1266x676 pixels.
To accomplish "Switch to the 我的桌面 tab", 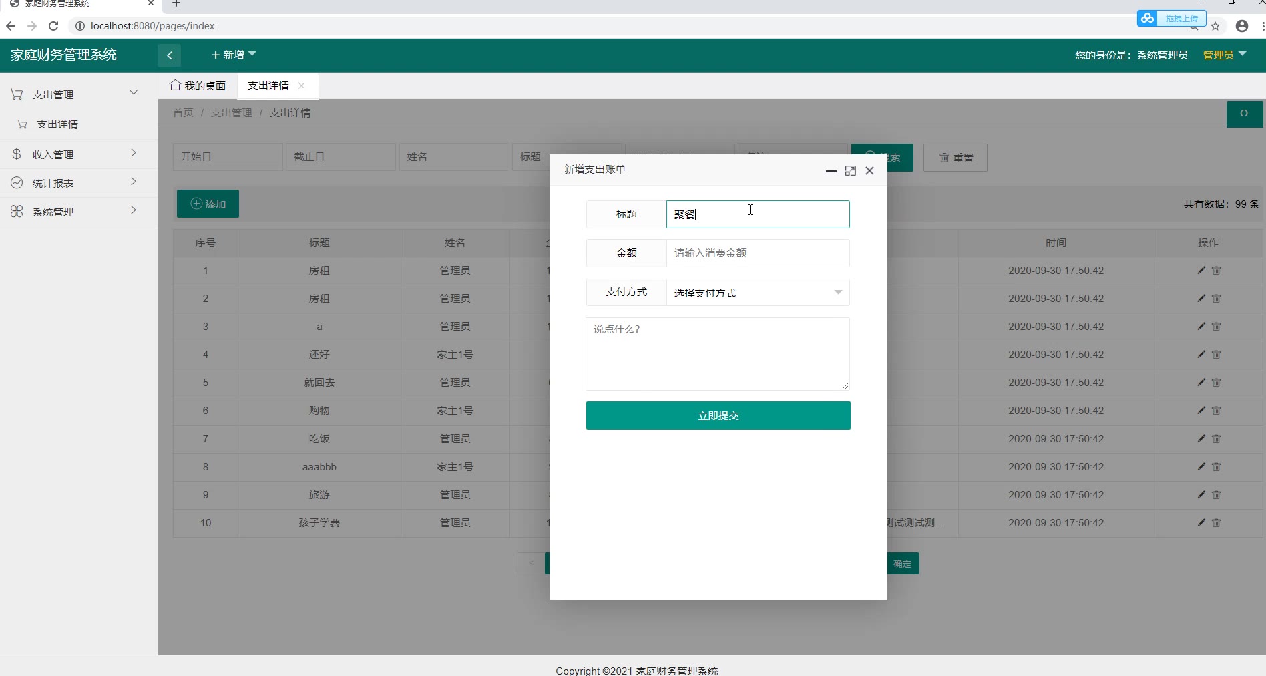I will tap(198, 86).
